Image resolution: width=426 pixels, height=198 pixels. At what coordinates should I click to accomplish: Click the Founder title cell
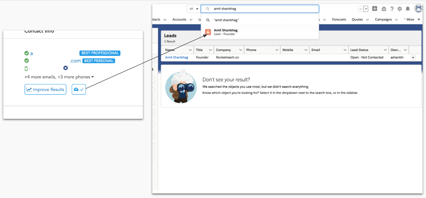[202, 57]
